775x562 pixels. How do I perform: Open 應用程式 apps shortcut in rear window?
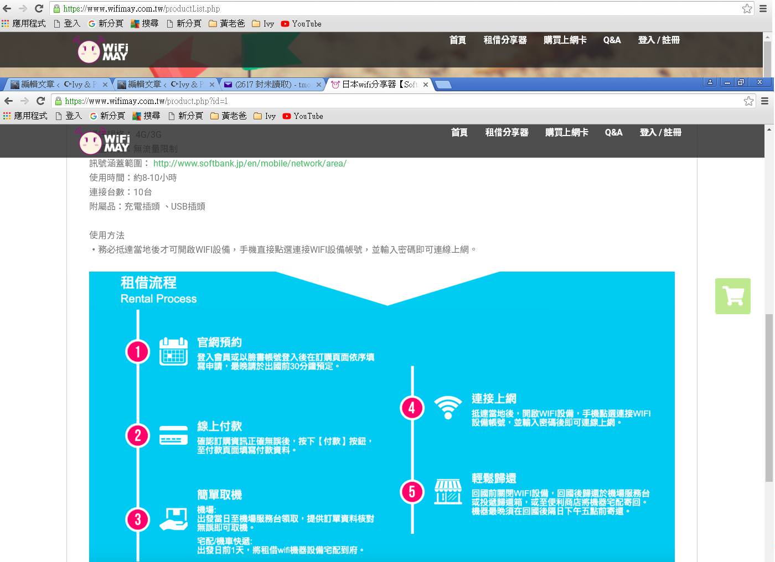coord(24,24)
